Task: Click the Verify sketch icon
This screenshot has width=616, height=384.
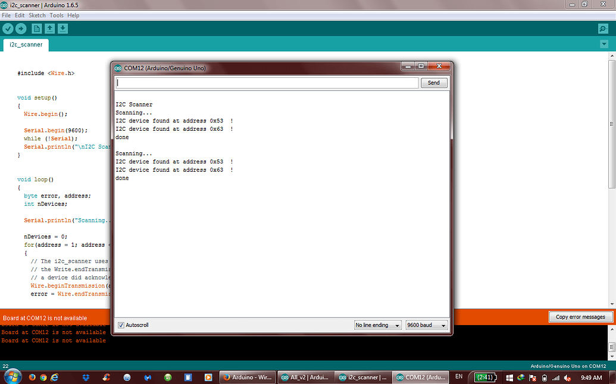Action: (8, 28)
